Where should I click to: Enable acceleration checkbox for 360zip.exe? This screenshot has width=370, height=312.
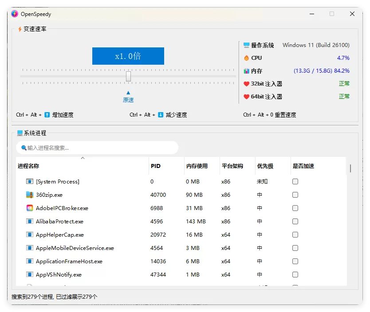tap(295, 195)
